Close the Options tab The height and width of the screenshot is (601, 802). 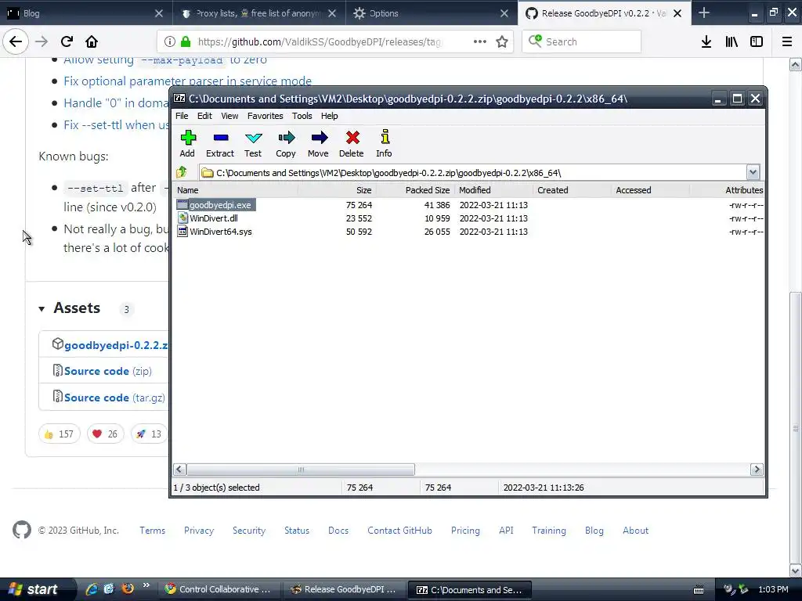coord(504,13)
